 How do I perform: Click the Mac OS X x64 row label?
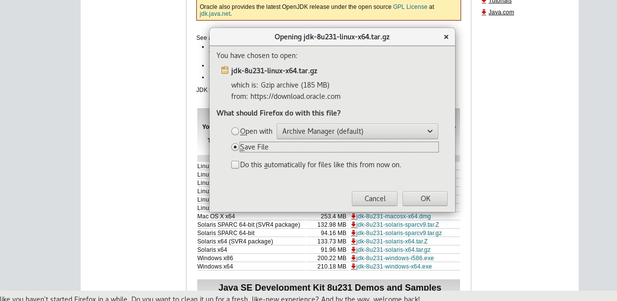point(216,216)
